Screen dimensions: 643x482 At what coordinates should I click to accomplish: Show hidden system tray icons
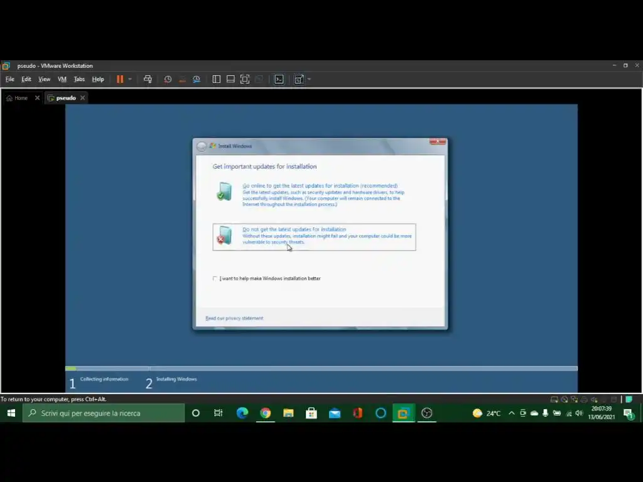[x=511, y=413]
